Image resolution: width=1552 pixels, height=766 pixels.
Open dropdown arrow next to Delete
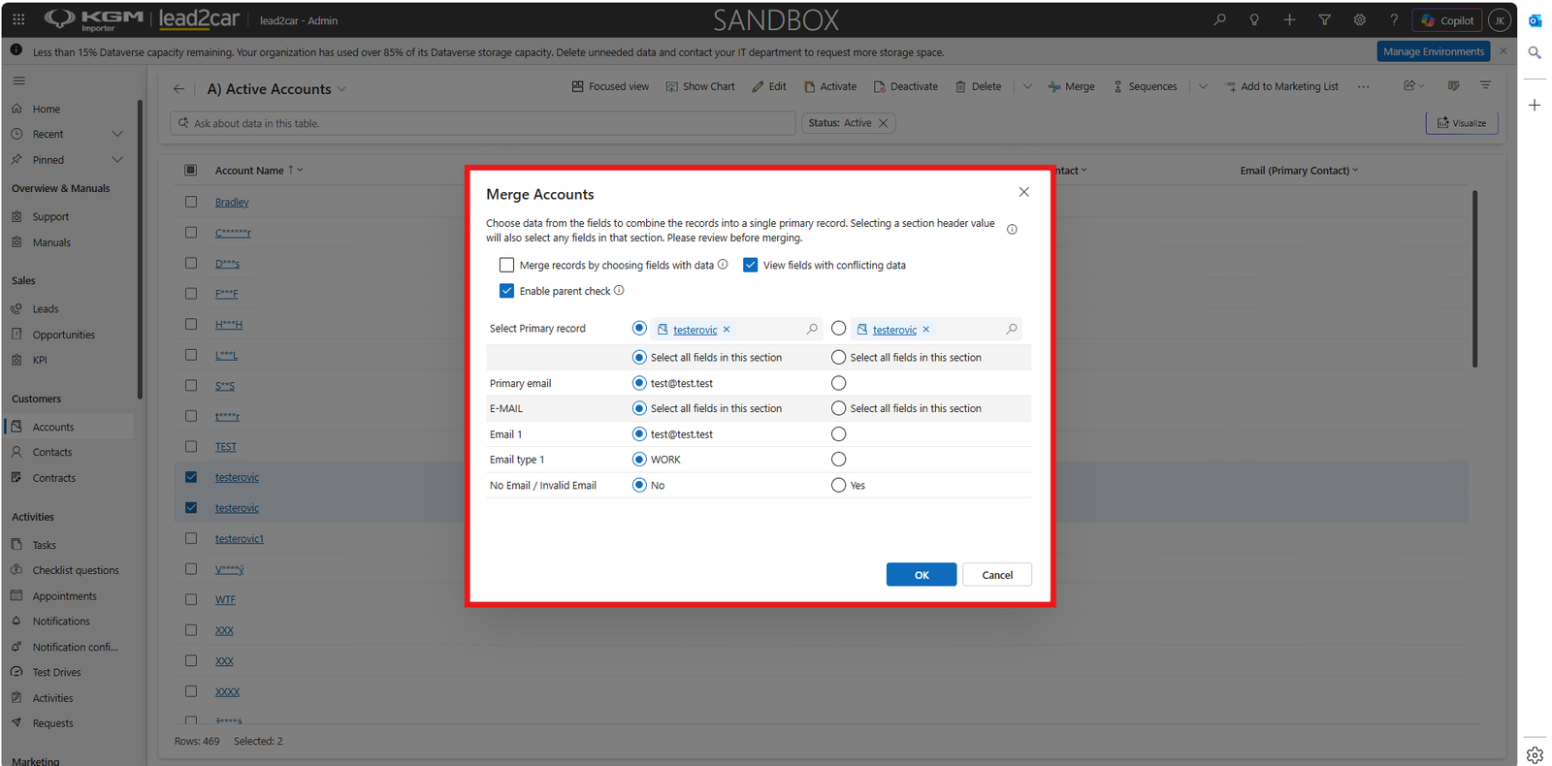coord(1027,86)
